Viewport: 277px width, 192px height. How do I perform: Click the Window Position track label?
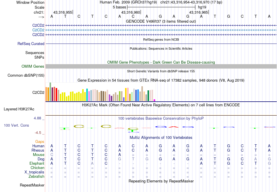pos(30,2)
